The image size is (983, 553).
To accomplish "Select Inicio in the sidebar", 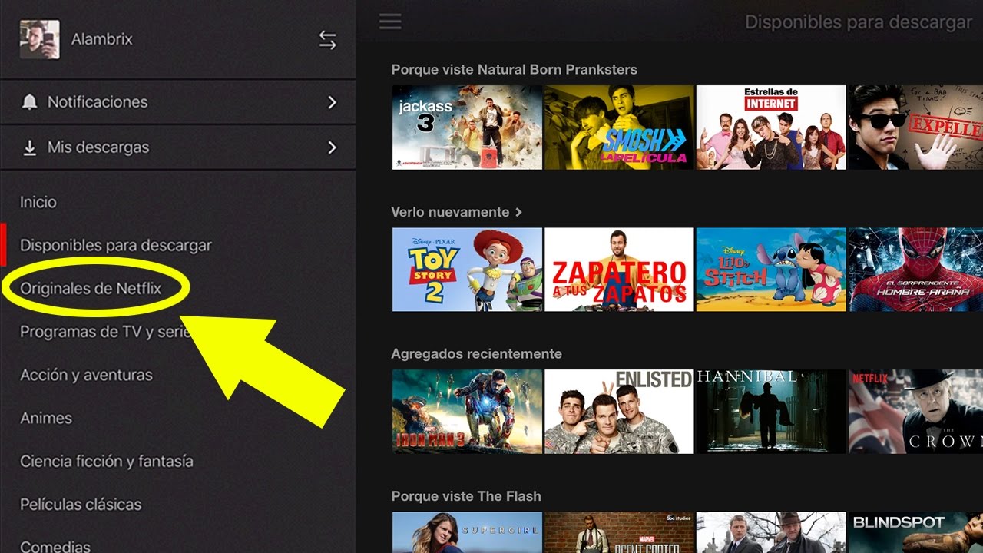I will click(38, 201).
